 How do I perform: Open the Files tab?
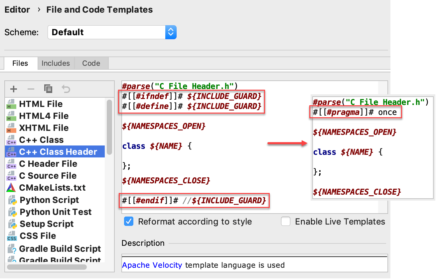point(20,63)
